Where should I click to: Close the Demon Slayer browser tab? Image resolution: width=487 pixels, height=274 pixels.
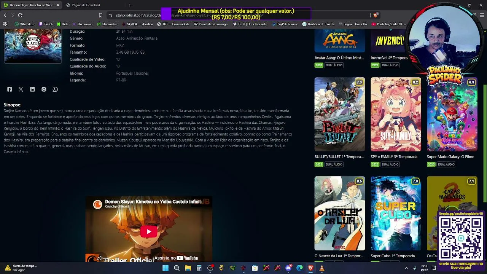click(x=58, y=5)
